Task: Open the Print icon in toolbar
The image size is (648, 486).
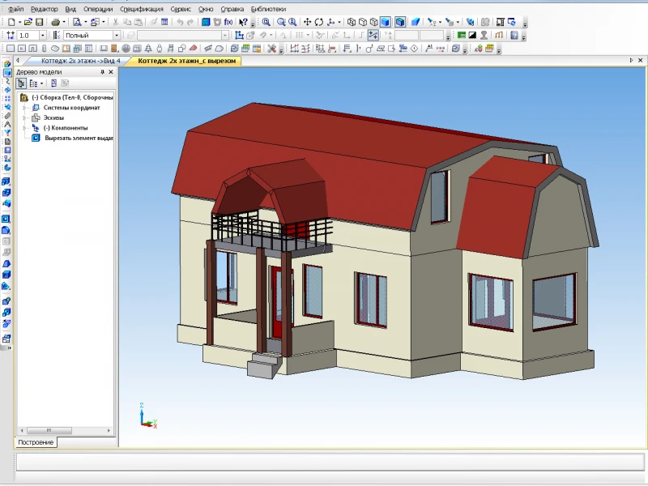Action: 55,22
